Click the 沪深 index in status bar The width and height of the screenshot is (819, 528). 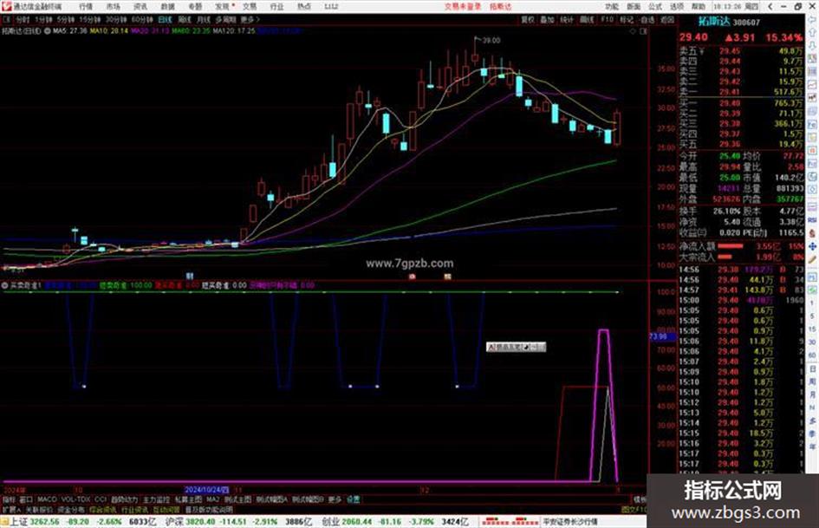174,522
